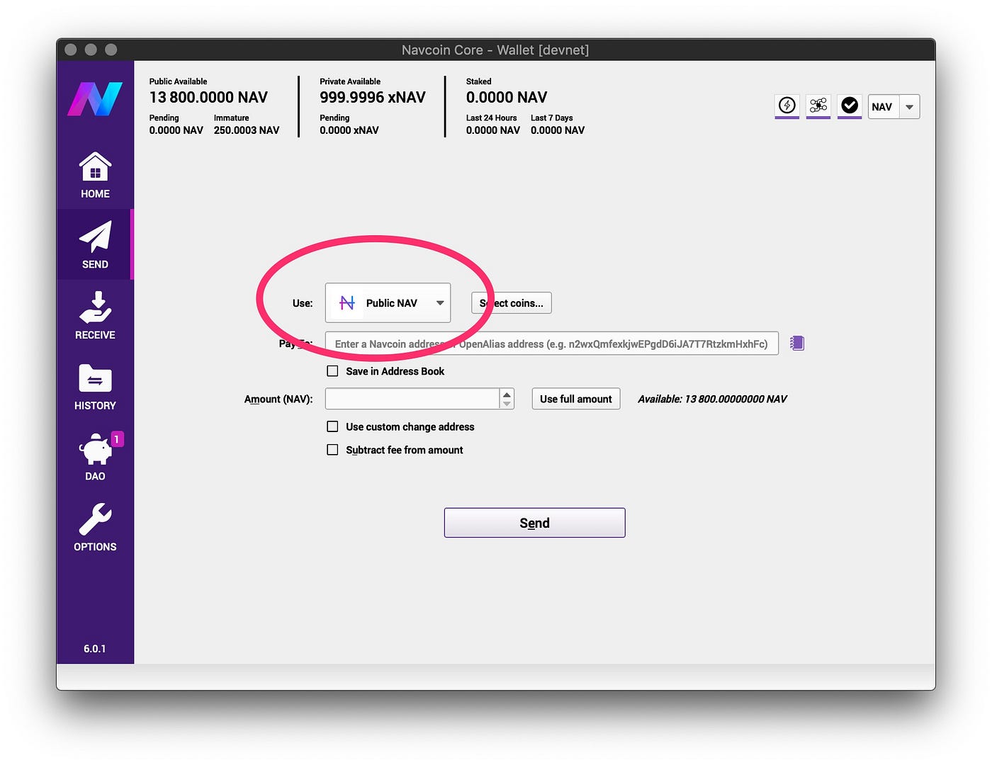
Task: Click Staked 0.0000 NAV amount
Action: pyautogui.click(x=507, y=98)
